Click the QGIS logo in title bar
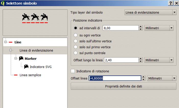The image size is (179, 108). (x=3, y=3)
